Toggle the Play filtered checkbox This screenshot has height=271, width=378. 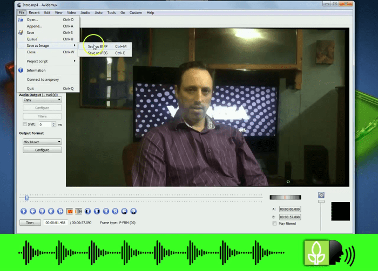pos(274,224)
